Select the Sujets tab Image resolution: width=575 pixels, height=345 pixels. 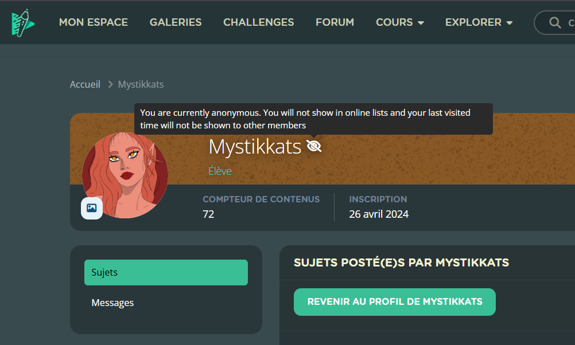point(166,272)
